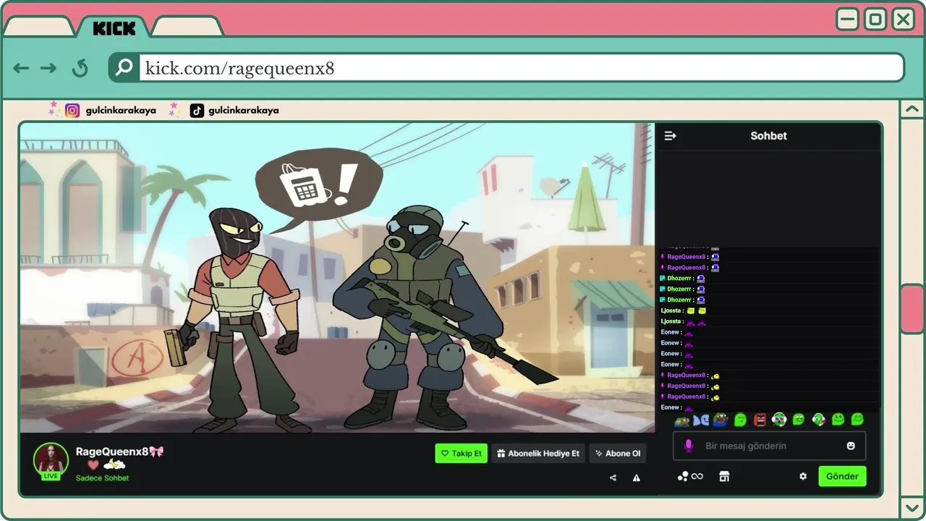926x521 pixels.
Task: Click the gulcinkarakaya text beside the Instagram logo
Action: click(x=120, y=110)
